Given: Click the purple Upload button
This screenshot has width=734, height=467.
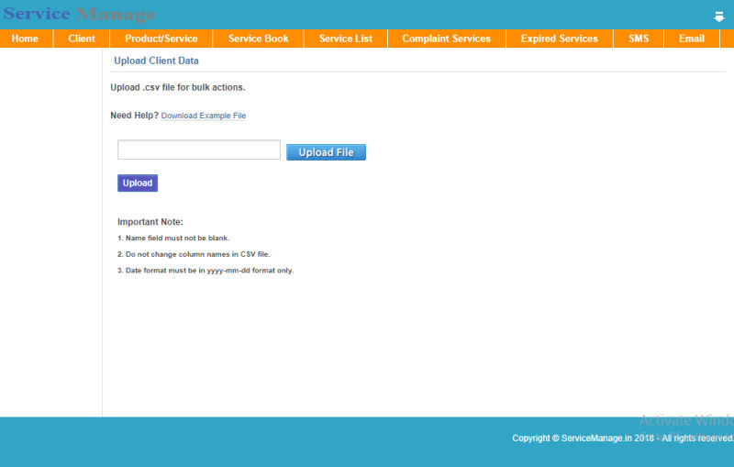Looking at the screenshot, I should coord(138,183).
